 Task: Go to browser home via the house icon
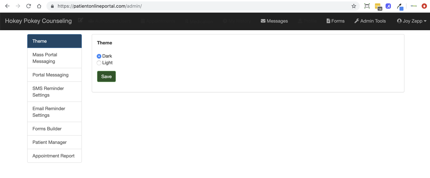coord(39,6)
